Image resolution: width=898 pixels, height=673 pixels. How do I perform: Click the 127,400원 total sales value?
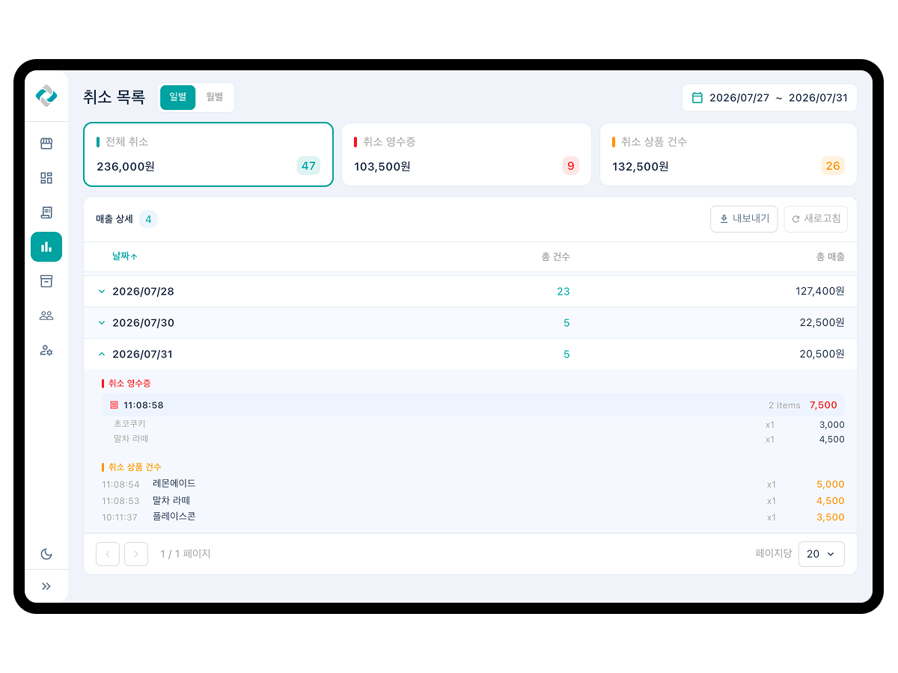click(820, 292)
